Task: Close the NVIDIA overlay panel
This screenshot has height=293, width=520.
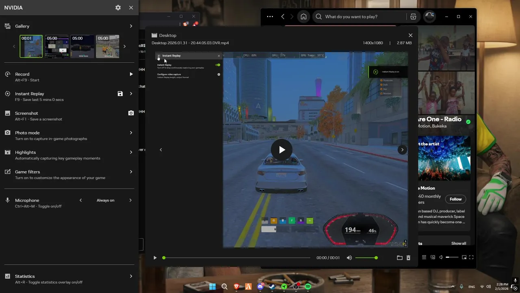Action: pos(131,8)
